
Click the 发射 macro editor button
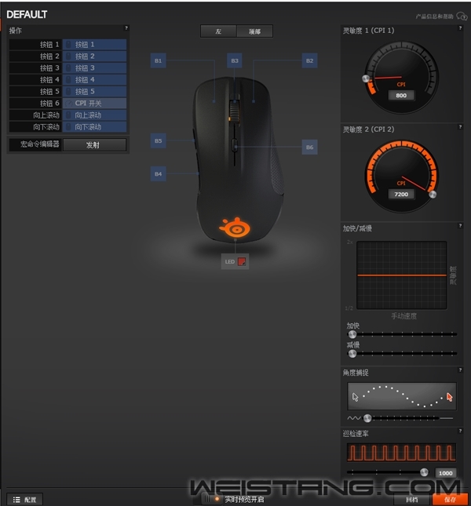click(x=94, y=145)
